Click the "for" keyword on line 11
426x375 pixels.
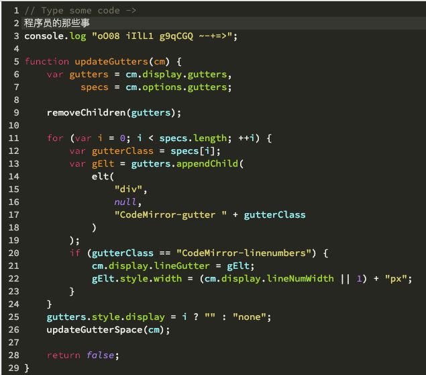point(55,138)
